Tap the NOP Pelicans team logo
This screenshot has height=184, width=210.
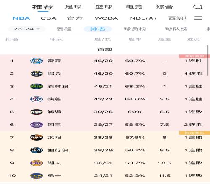coord(37,112)
